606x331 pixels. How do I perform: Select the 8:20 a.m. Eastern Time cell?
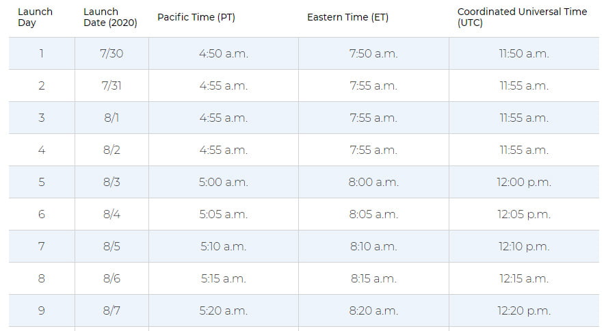[x=373, y=310]
